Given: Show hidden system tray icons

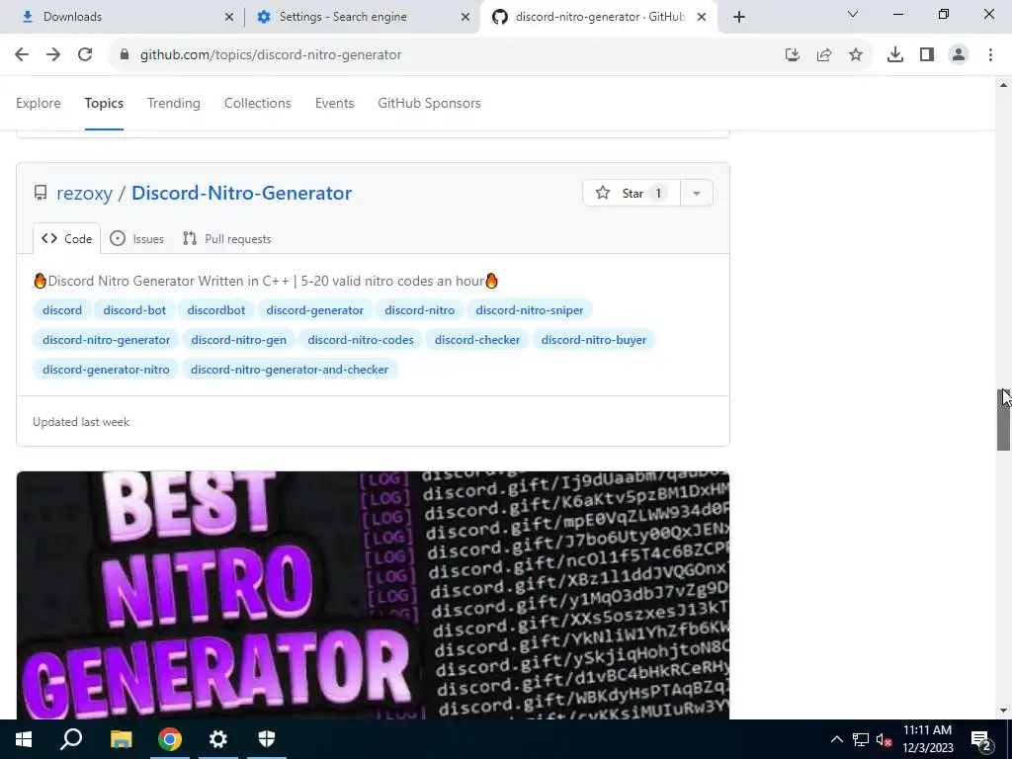Looking at the screenshot, I should tap(836, 739).
